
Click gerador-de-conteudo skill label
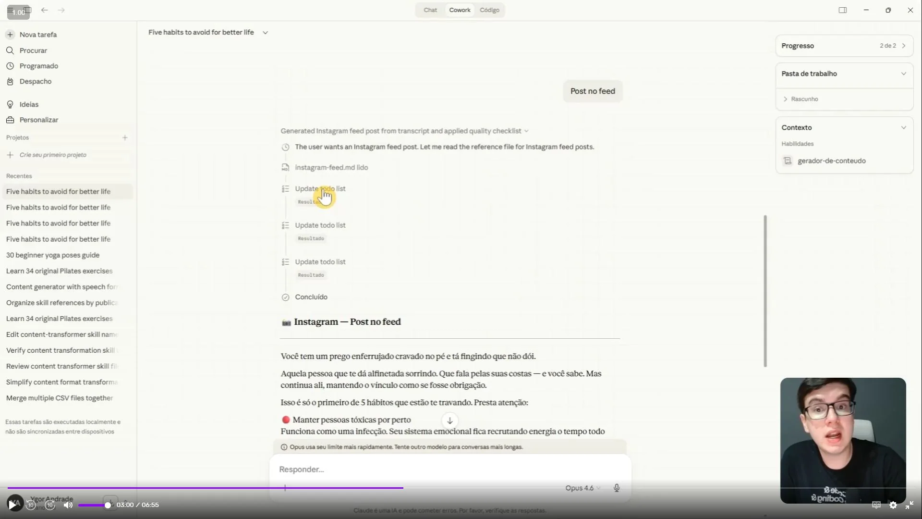[832, 161]
